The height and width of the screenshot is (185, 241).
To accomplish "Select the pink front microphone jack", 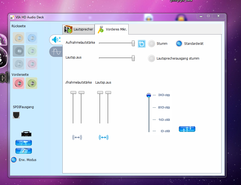I will point(18,83).
